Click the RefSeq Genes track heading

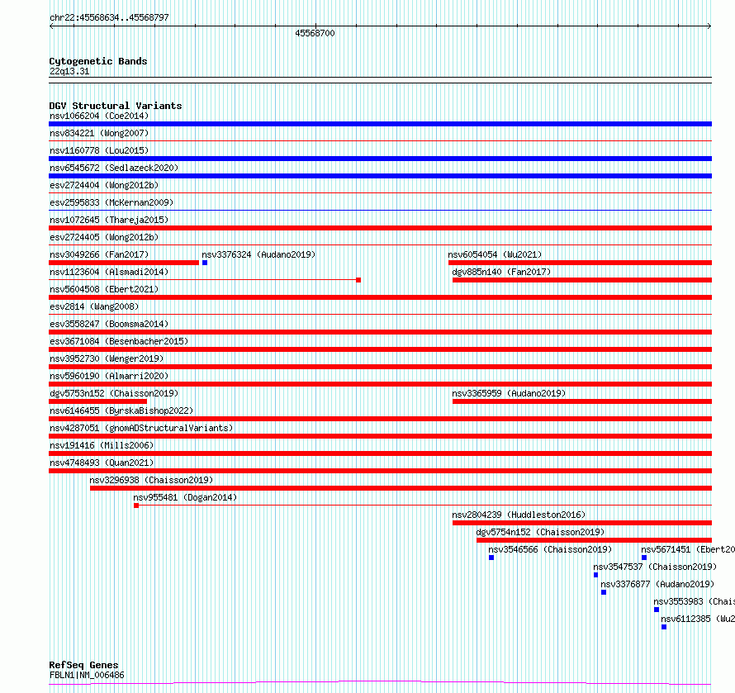tap(83, 665)
